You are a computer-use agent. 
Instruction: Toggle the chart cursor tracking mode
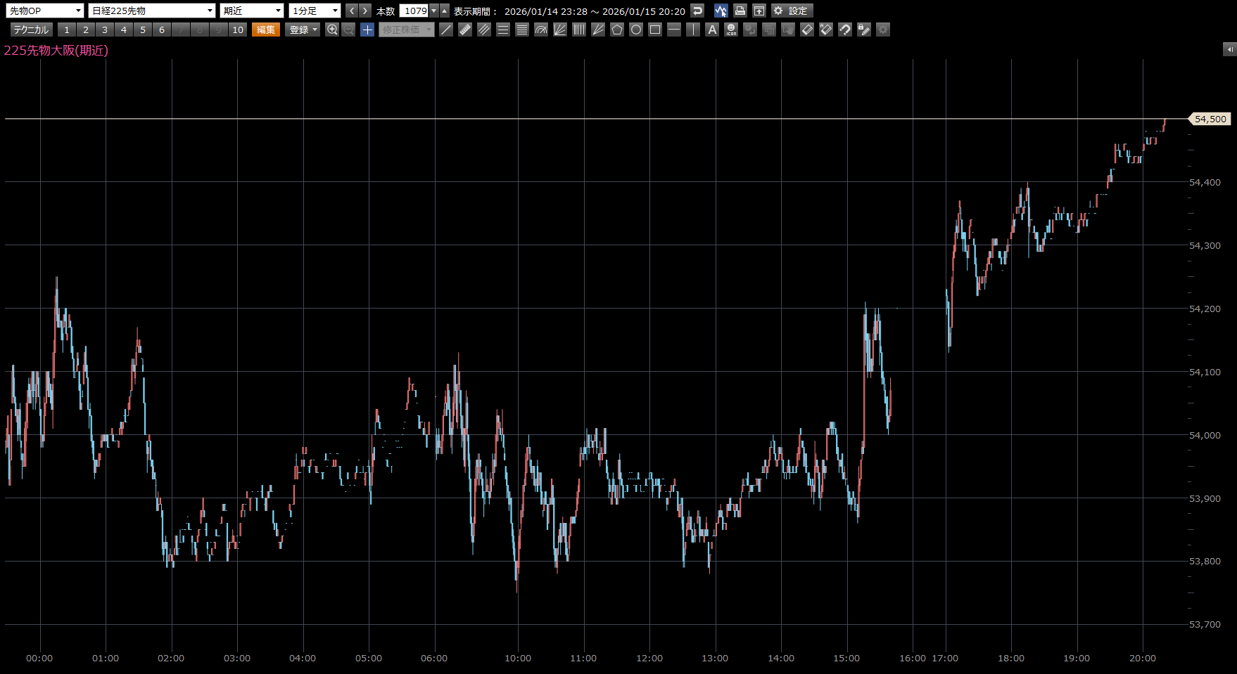[x=721, y=11]
